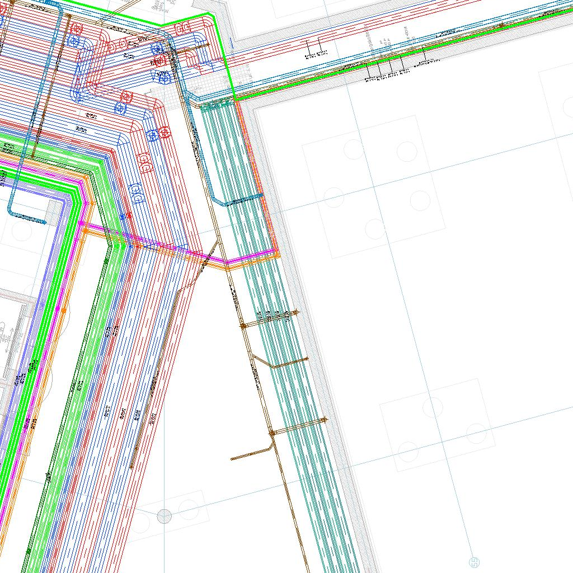Click the brown end node on the lowest teal crossing
Image resolution: width=573 pixels, height=573 pixels.
tap(325, 419)
